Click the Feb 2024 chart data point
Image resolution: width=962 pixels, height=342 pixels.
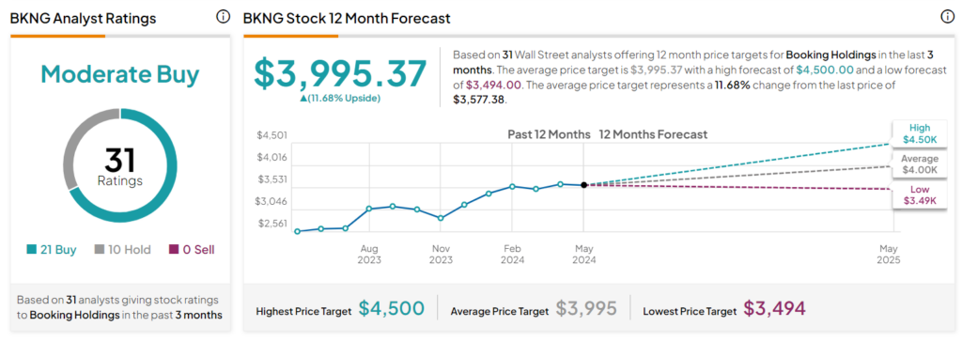512,186
